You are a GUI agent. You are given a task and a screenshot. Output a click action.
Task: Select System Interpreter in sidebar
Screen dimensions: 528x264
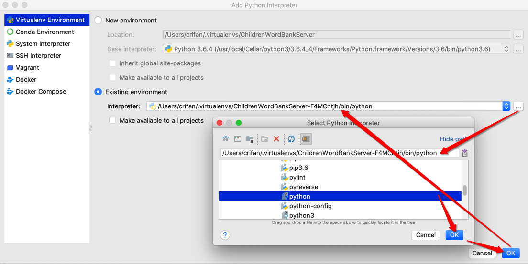[47, 44]
